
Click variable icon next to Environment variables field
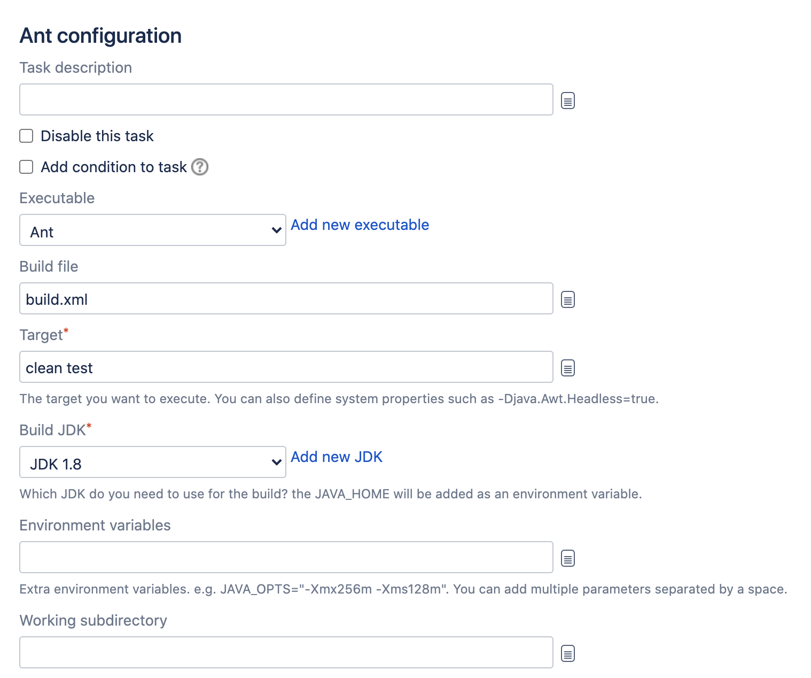(x=567, y=558)
